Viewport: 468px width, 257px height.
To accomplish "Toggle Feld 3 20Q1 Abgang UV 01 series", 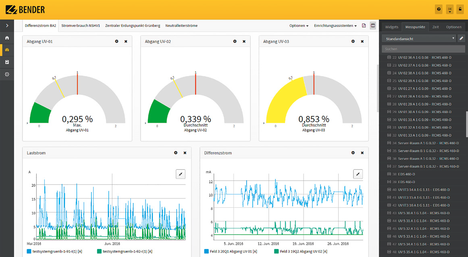I will [x=231, y=251].
